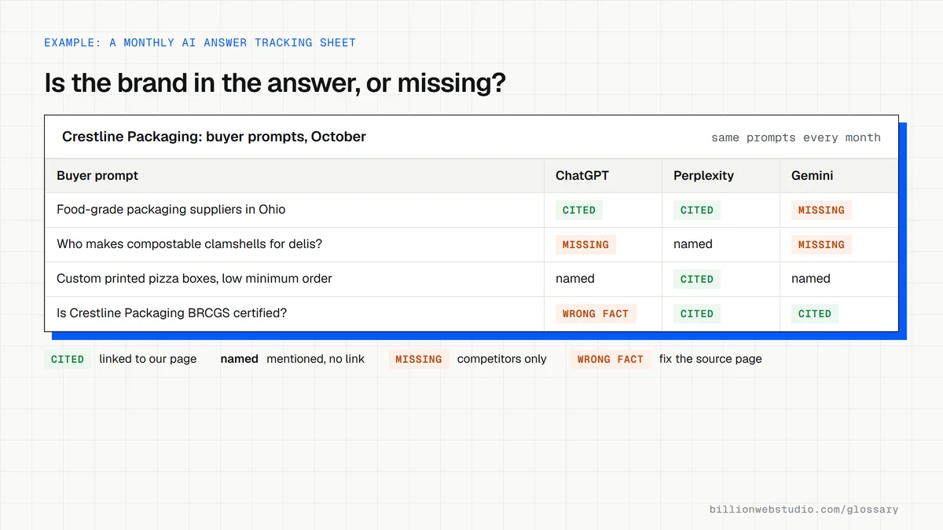Click Perplexity 'named' cell in clamshells row
This screenshot has height=530, width=943.
pyautogui.click(x=693, y=244)
